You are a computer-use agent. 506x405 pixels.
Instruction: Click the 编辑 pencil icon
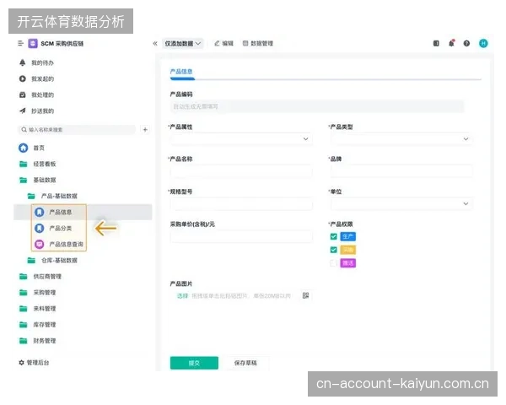click(x=217, y=43)
